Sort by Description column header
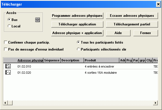The image size is (162, 110). click(72, 60)
